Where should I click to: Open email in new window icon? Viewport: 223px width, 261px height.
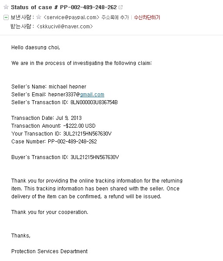tap(121, 7)
